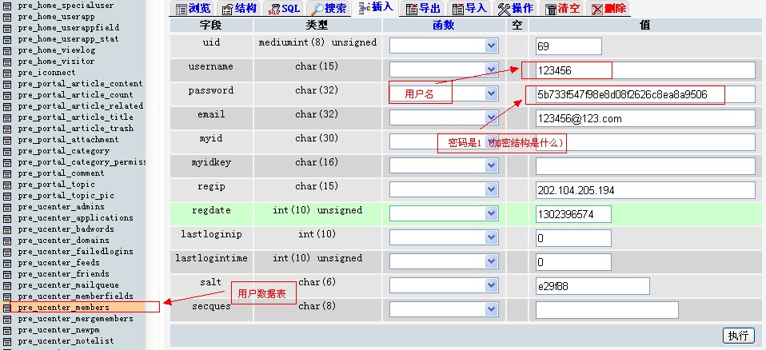Image resolution: width=766 pixels, height=350 pixels.
Task: Click the table icon beside pre_portal_article_related
Action: tap(7, 106)
